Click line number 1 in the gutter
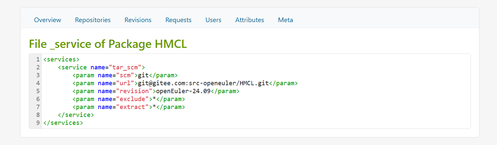 (x=38, y=59)
